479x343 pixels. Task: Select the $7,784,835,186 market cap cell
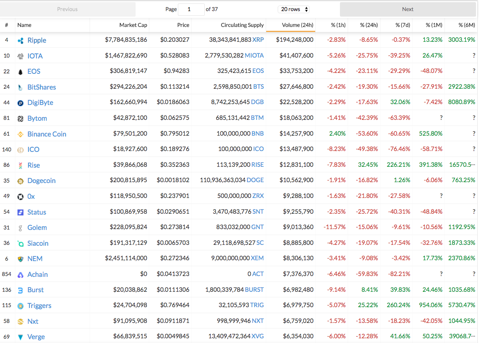point(126,40)
